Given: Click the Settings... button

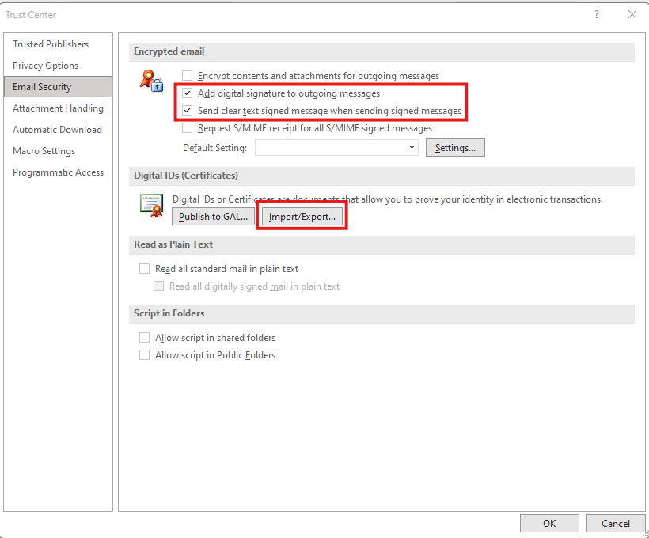Looking at the screenshot, I should tap(455, 148).
